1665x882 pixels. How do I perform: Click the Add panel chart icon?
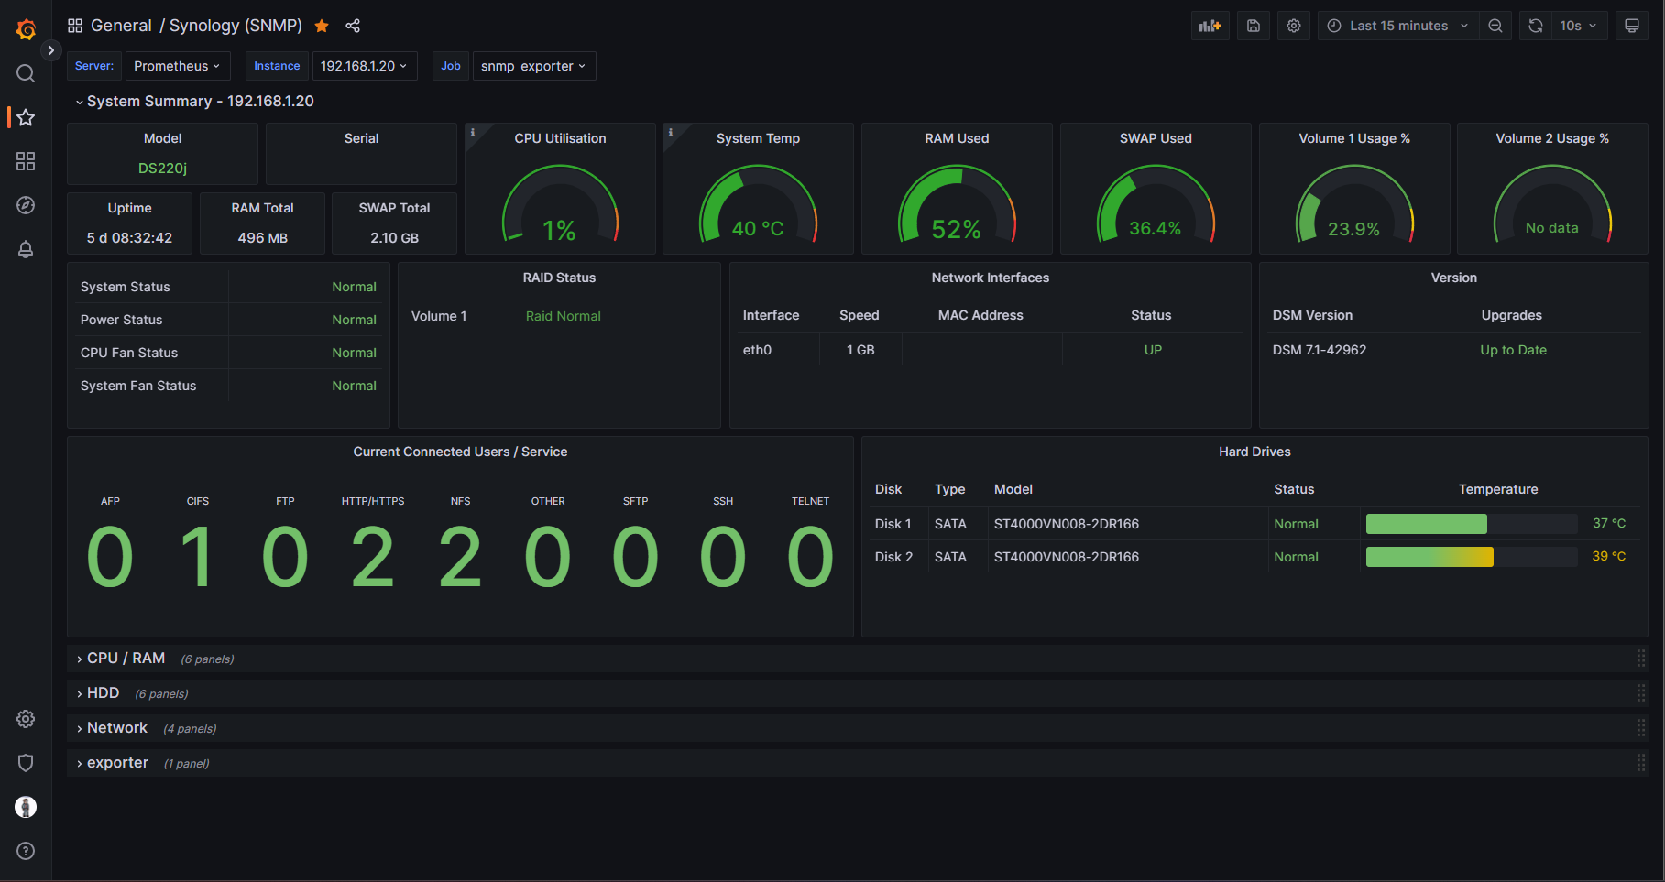[x=1210, y=26]
